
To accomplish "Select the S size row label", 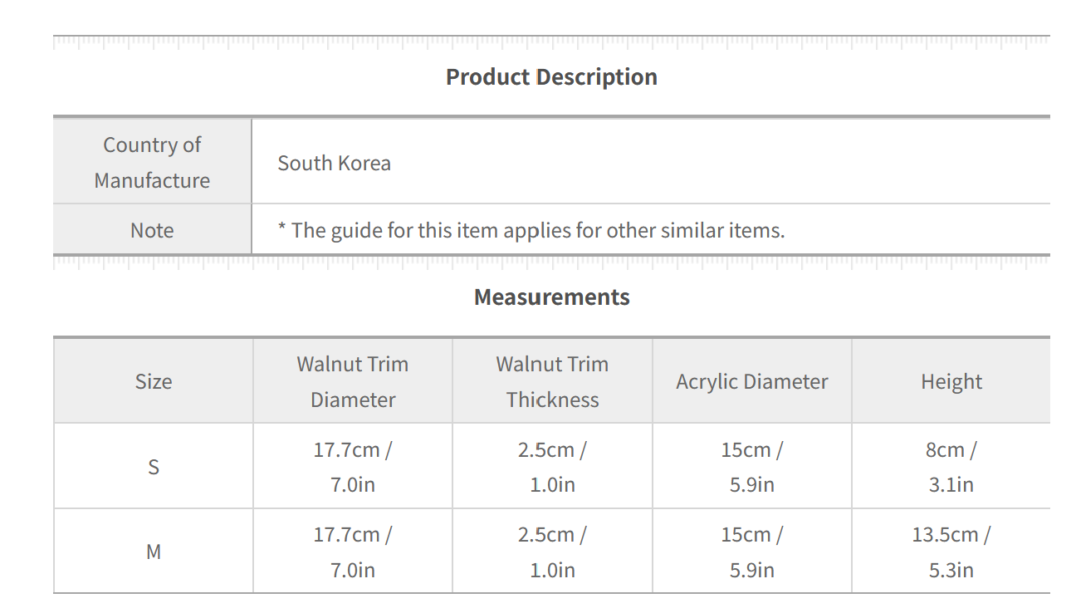I will pos(154,467).
